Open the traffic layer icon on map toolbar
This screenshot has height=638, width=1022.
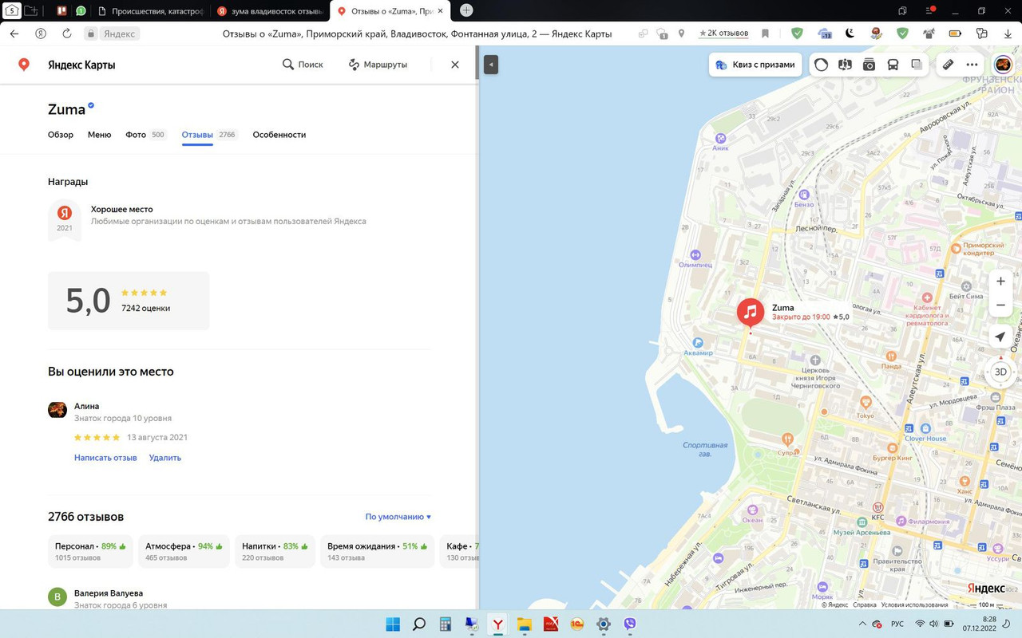pyautogui.click(x=821, y=65)
